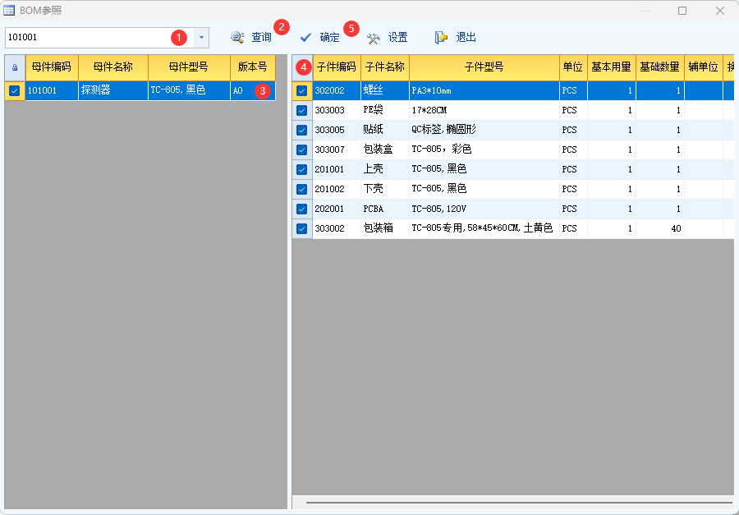Click the 单位 column header
The width and height of the screenshot is (739, 515).
click(573, 67)
